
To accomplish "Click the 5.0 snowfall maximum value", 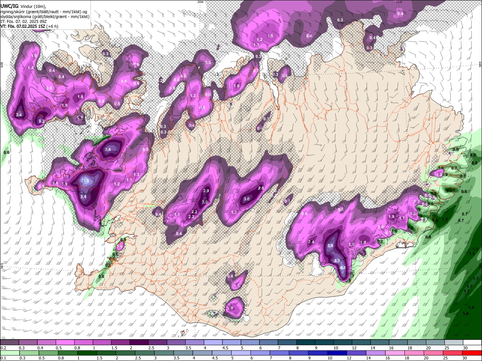I will [x=86, y=181].
